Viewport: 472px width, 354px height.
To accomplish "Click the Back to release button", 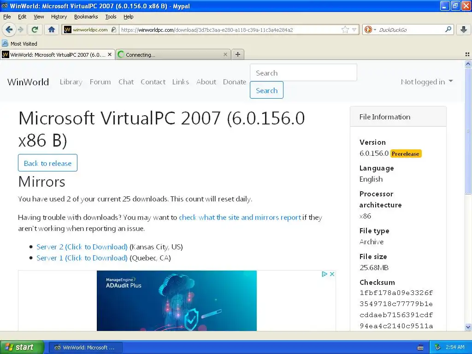I will (47, 163).
